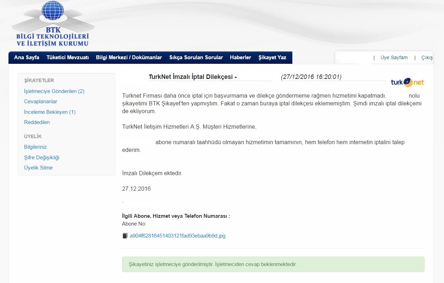The width and height of the screenshot is (444, 283).
Task: Open the Ana Sayfa menu
Action: tap(26, 57)
